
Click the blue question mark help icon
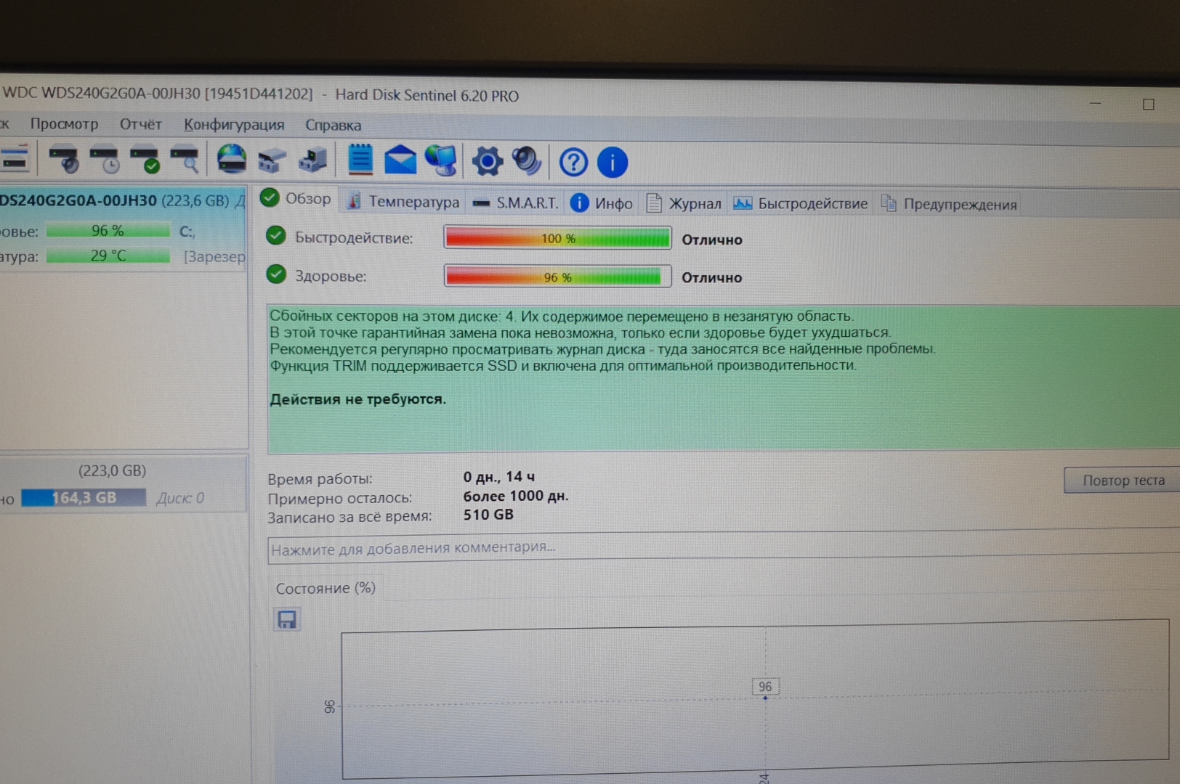coord(573,162)
